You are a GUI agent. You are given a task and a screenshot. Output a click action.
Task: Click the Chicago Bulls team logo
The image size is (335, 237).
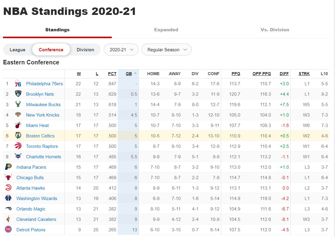pos(8,177)
